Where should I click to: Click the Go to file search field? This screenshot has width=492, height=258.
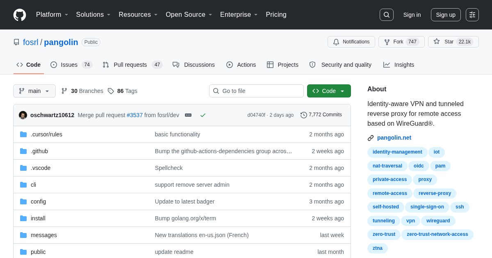(256, 91)
